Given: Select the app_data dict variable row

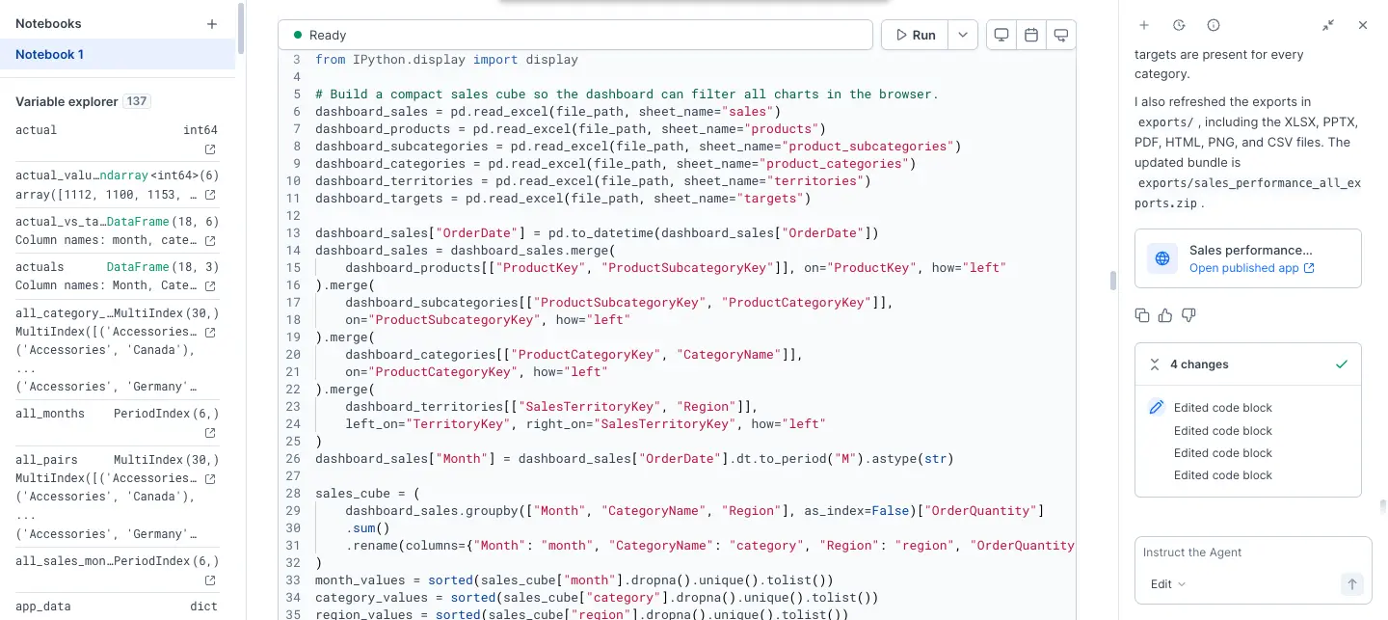Looking at the screenshot, I should tap(117, 607).
